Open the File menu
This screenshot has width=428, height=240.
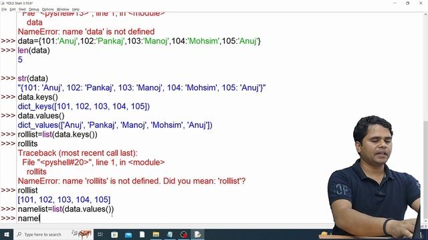tap(4, 9)
